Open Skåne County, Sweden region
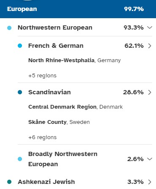The width and height of the screenshot is (156, 189). pyautogui.click(x=59, y=122)
